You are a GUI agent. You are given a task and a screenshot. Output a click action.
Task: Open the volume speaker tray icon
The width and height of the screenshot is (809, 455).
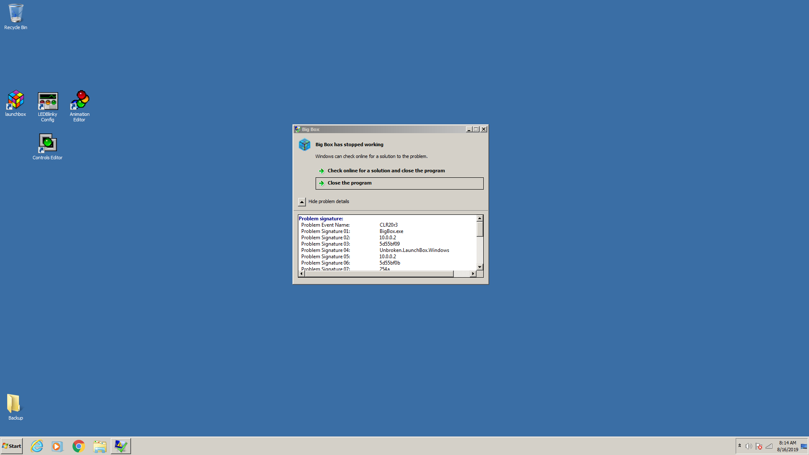[749, 446]
